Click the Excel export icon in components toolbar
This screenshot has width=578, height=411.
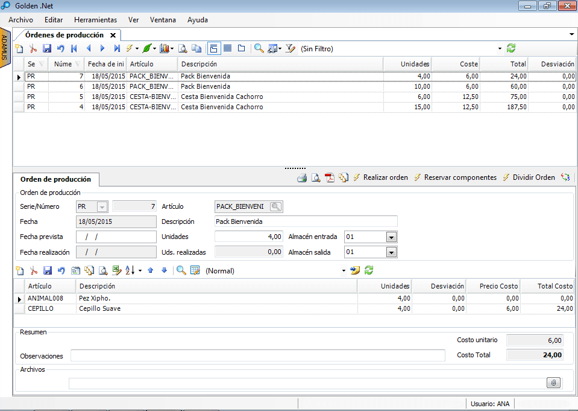click(117, 271)
